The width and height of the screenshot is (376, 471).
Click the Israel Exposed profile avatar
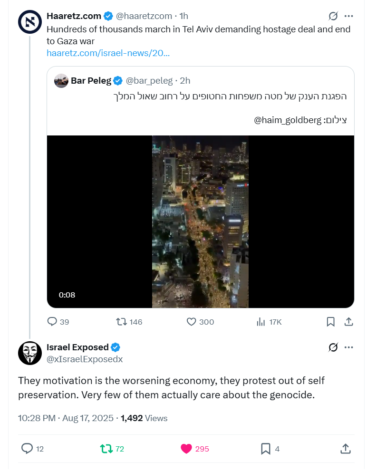coord(29,353)
